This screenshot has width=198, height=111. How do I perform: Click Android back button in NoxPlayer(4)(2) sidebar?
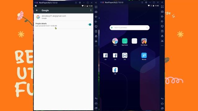[162, 99]
